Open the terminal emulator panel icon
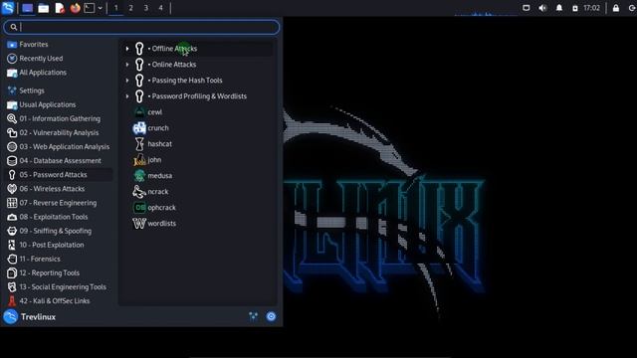 tap(89, 8)
